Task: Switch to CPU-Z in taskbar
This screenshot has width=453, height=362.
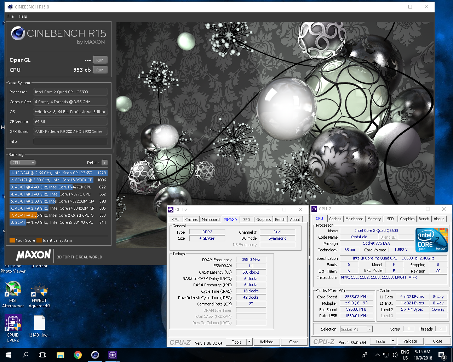Action: [113, 355]
